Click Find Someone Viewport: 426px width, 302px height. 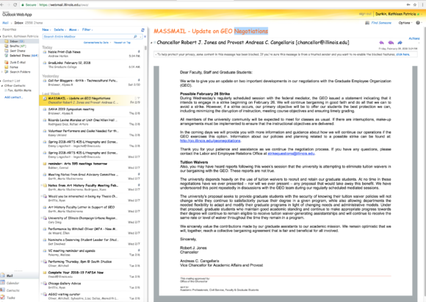pos(381,23)
